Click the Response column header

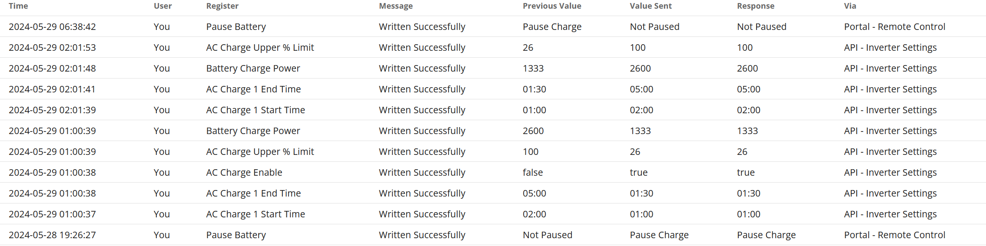756,6
